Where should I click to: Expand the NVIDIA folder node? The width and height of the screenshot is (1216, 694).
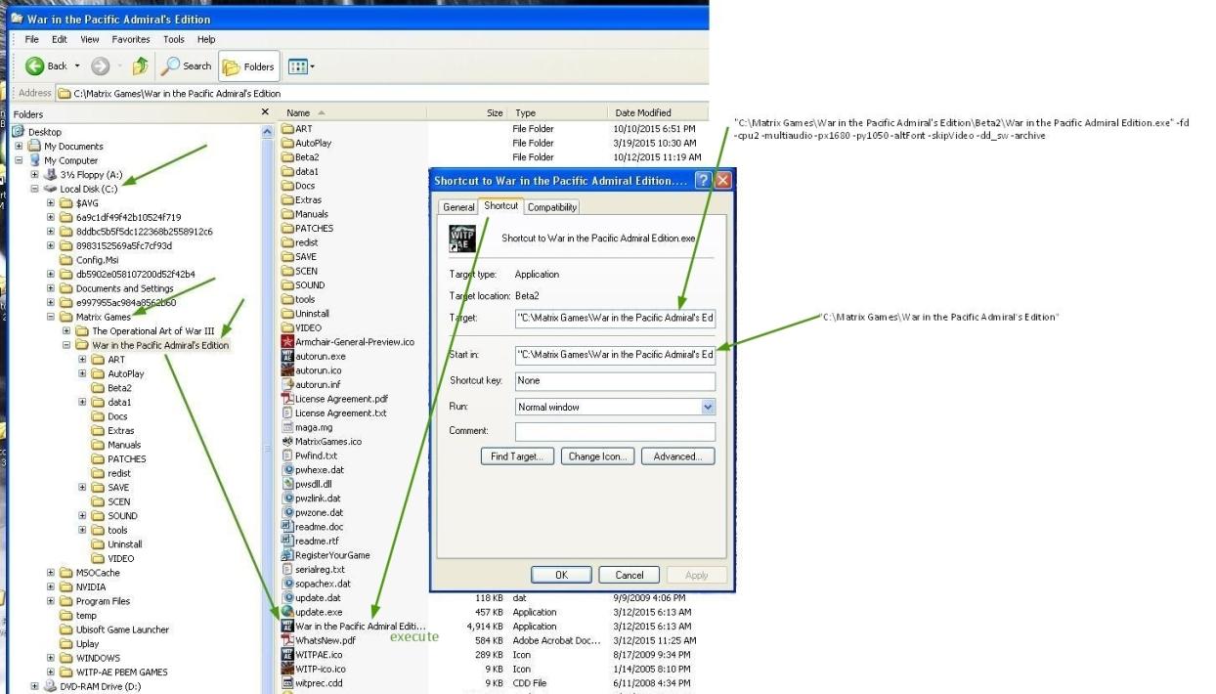point(51,587)
